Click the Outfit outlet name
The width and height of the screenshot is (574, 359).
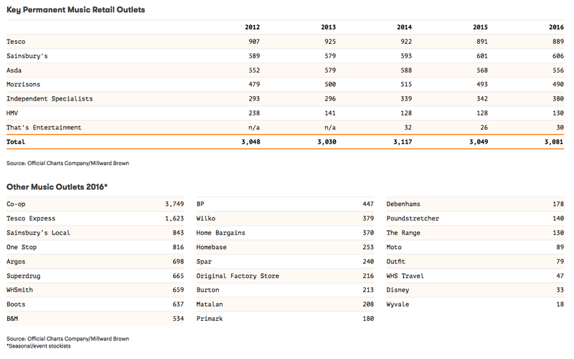tap(396, 262)
